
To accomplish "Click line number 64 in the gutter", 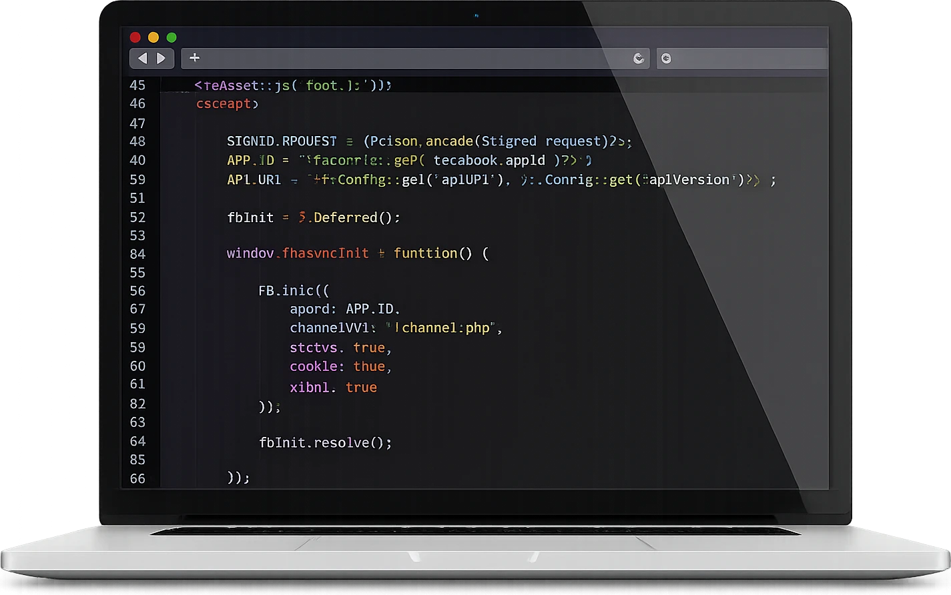I will pyautogui.click(x=137, y=442).
